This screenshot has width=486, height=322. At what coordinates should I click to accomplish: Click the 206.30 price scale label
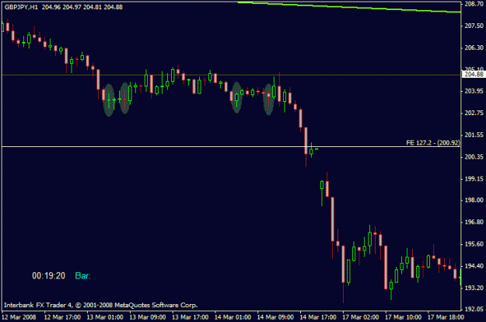pos(474,47)
